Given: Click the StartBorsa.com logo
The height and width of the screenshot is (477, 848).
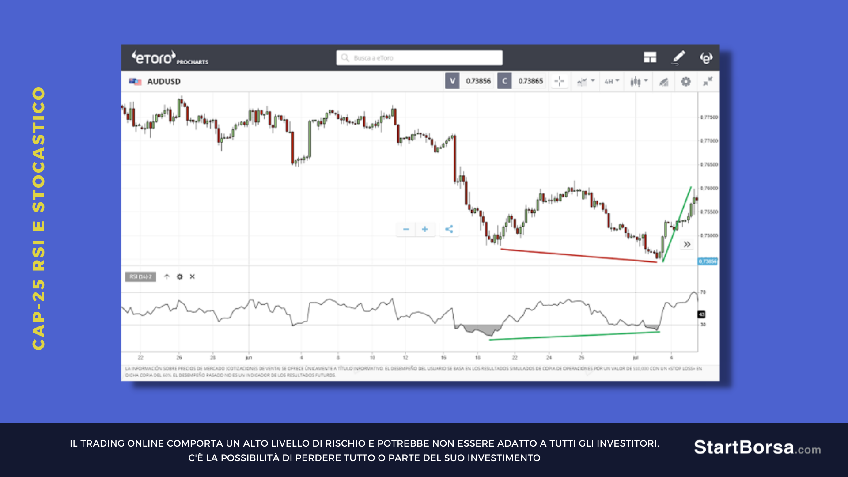Looking at the screenshot, I should coord(757,447).
